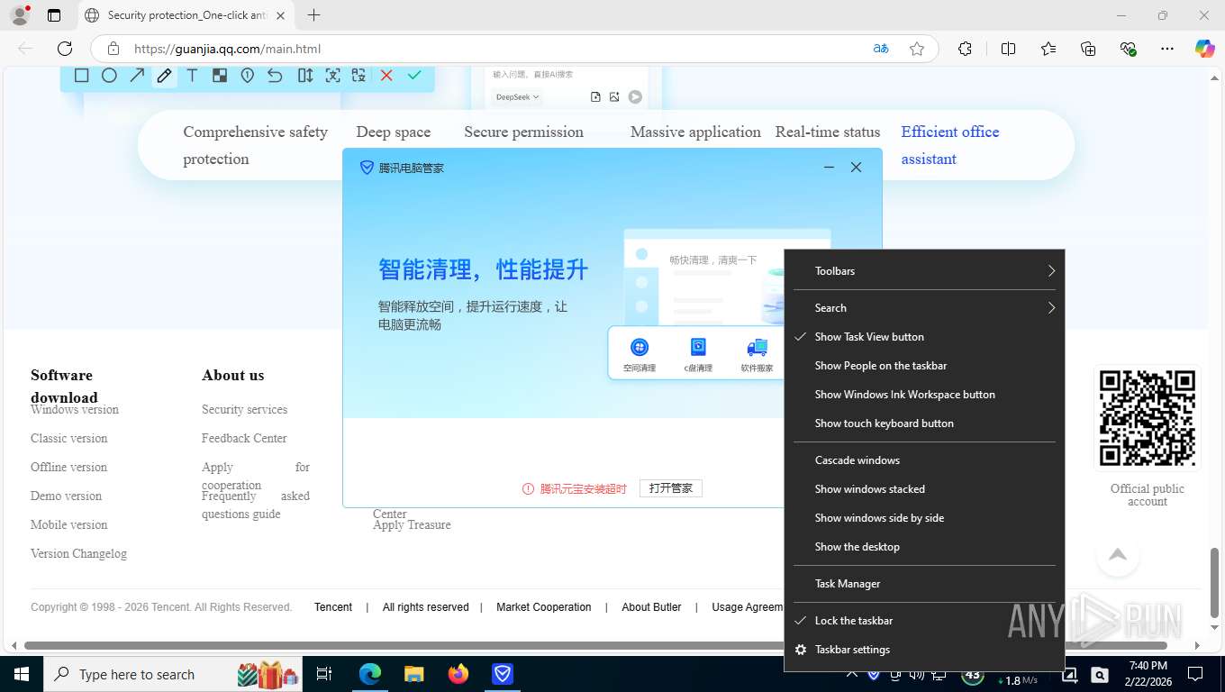This screenshot has height=692, width=1225.
Task: Refresh the browser page
Action: 65,49
